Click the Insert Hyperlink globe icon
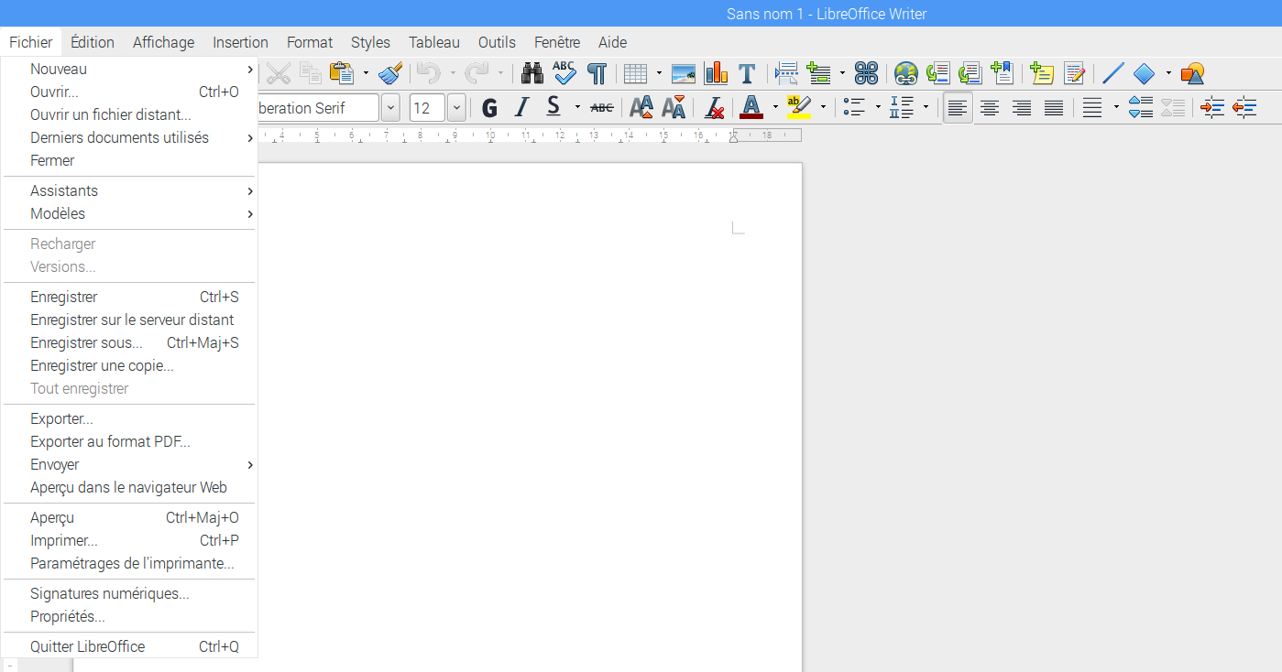 click(906, 73)
